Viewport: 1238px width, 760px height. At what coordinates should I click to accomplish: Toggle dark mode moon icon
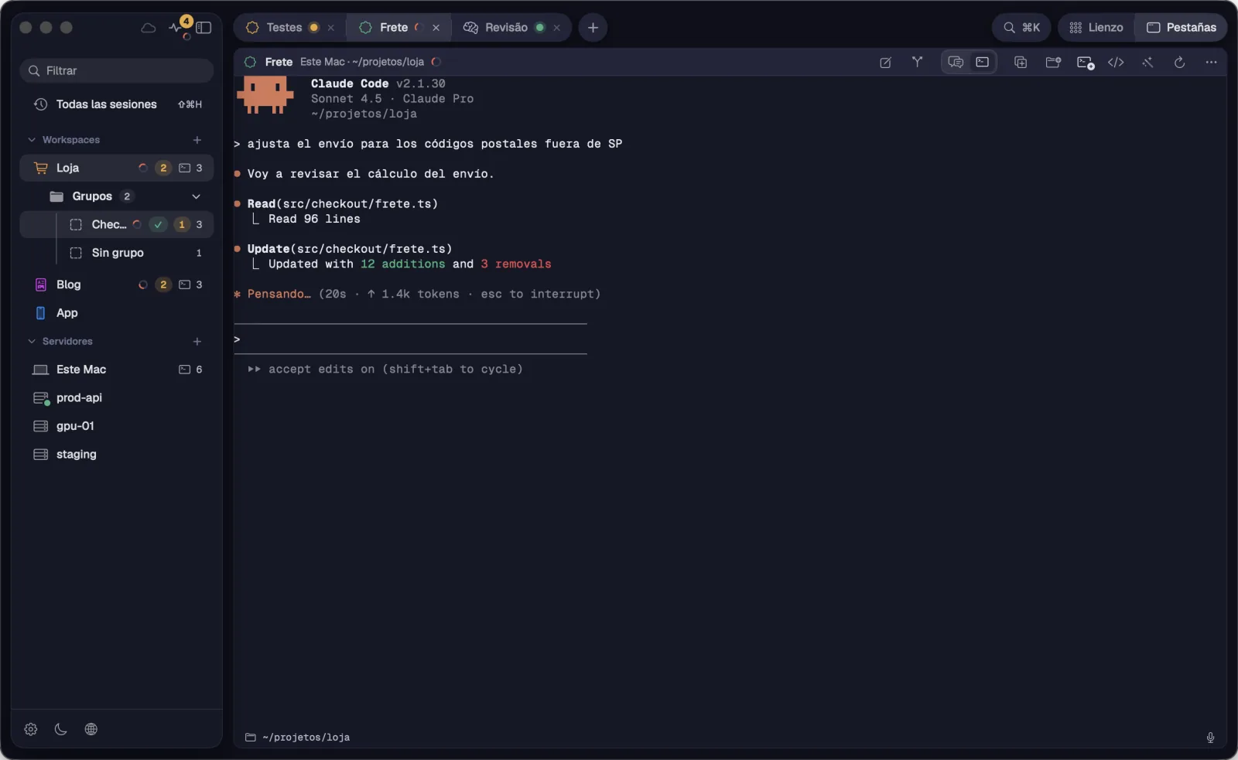click(61, 729)
